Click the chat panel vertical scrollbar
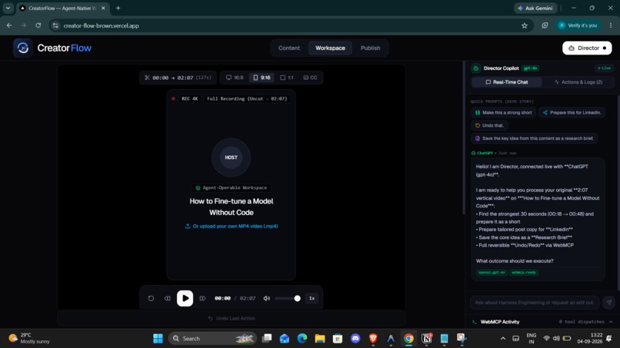620x348 pixels. pyautogui.click(x=618, y=193)
